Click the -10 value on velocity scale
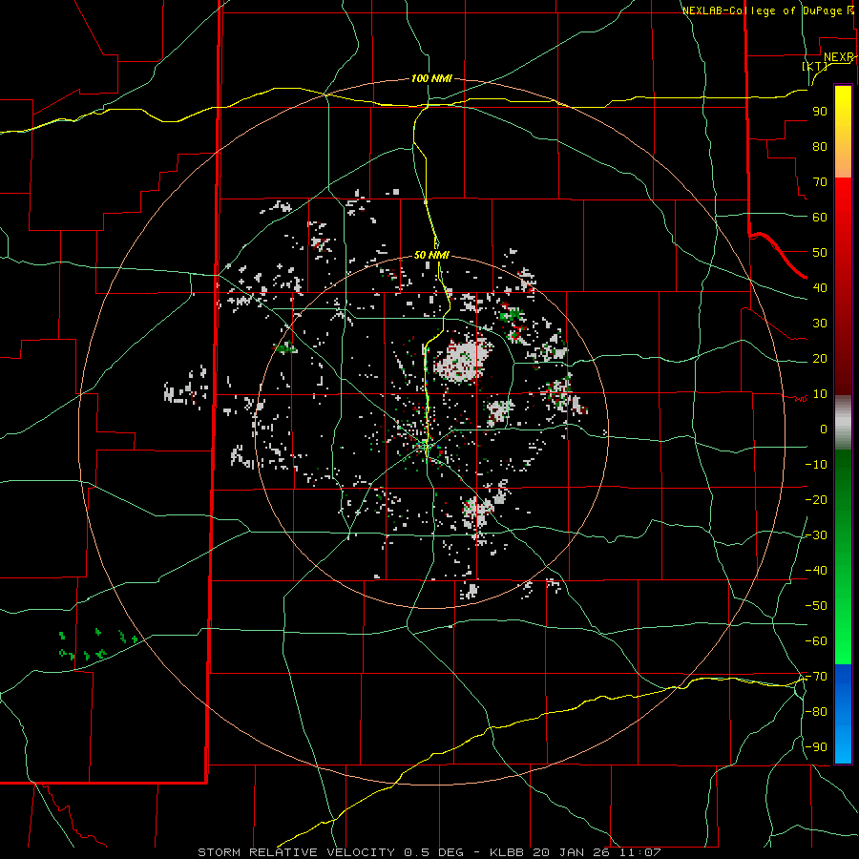The image size is (859, 859). click(816, 465)
